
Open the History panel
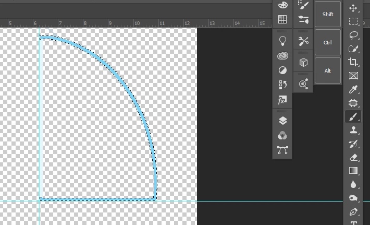[x=282, y=85]
